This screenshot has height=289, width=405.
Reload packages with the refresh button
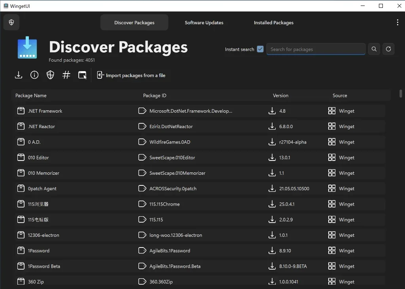(x=388, y=49)
